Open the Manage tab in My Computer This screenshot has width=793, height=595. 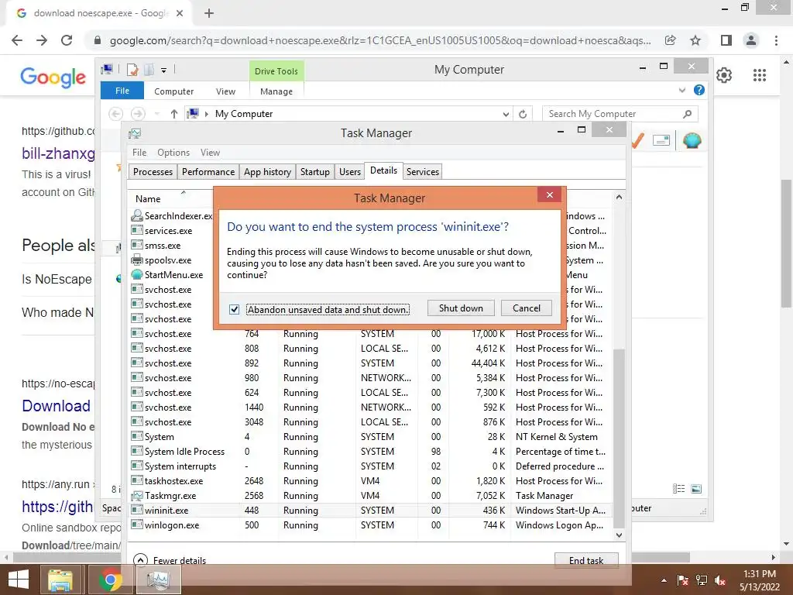pyautogui.click(x=276, y=91)
